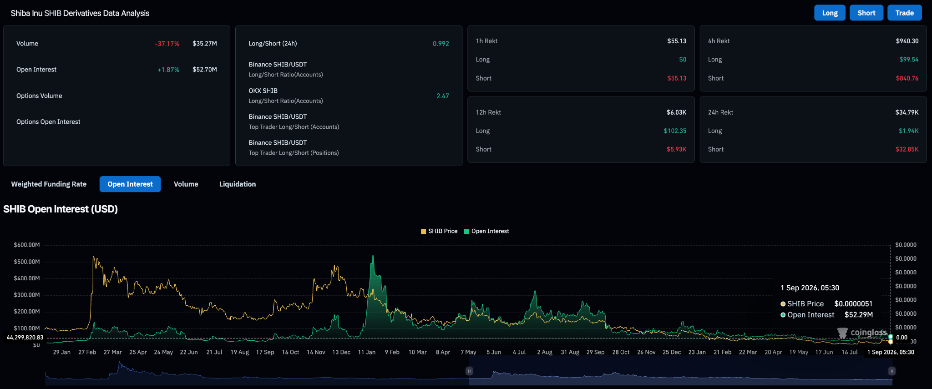Click the yellow SHIB Price legend swatch
Viewport: 932px width, 389px height.
[424, 231]
